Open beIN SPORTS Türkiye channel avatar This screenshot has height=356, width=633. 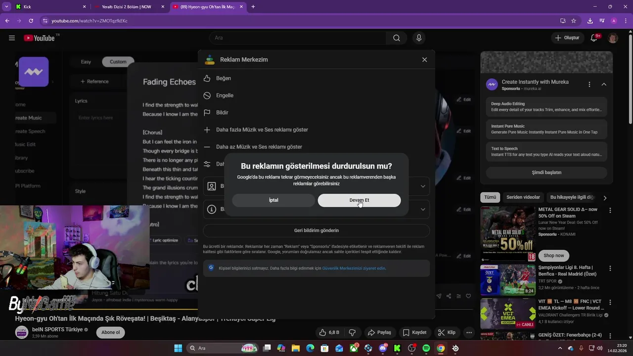[x=21, y=332]
